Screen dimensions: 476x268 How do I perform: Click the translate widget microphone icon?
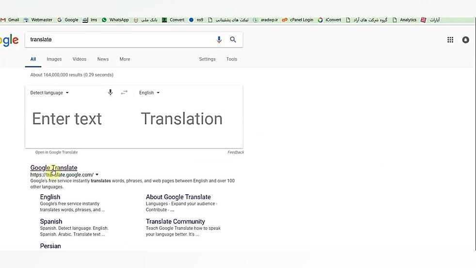[110, 92]
